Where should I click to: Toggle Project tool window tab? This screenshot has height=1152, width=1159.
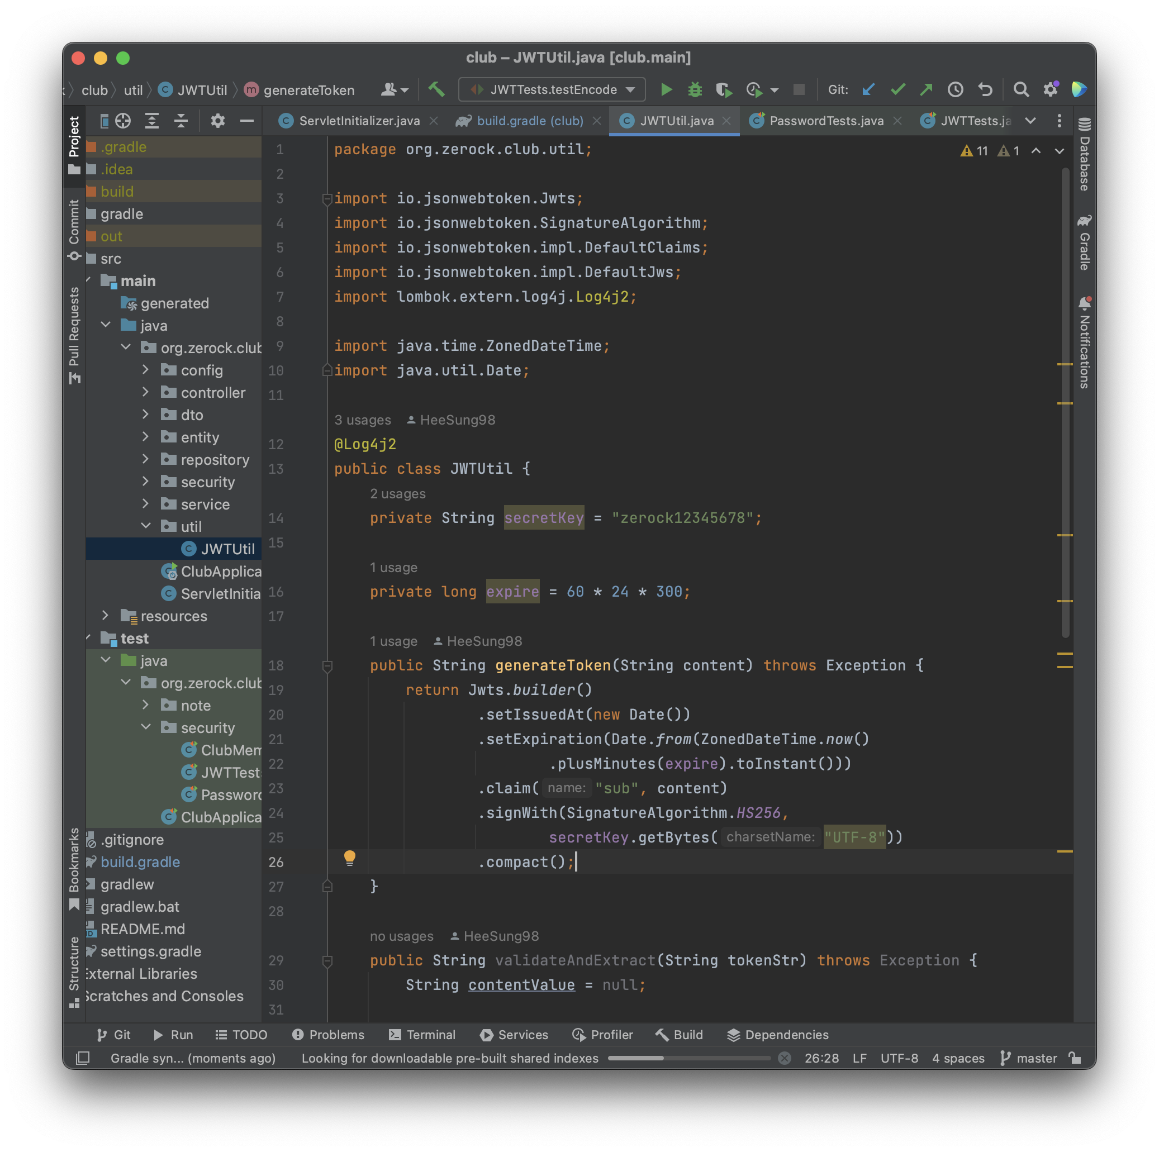click(x=74, y=145)
